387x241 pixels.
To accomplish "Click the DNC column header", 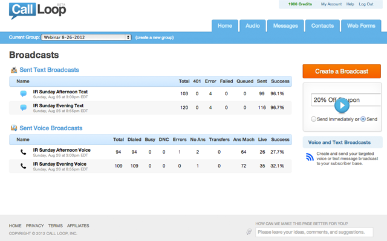I will click(164, 140).
